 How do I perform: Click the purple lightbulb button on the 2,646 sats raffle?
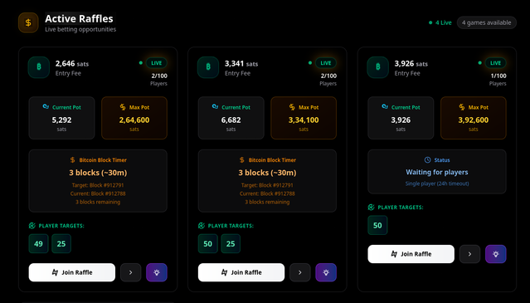tap(157, 272)
